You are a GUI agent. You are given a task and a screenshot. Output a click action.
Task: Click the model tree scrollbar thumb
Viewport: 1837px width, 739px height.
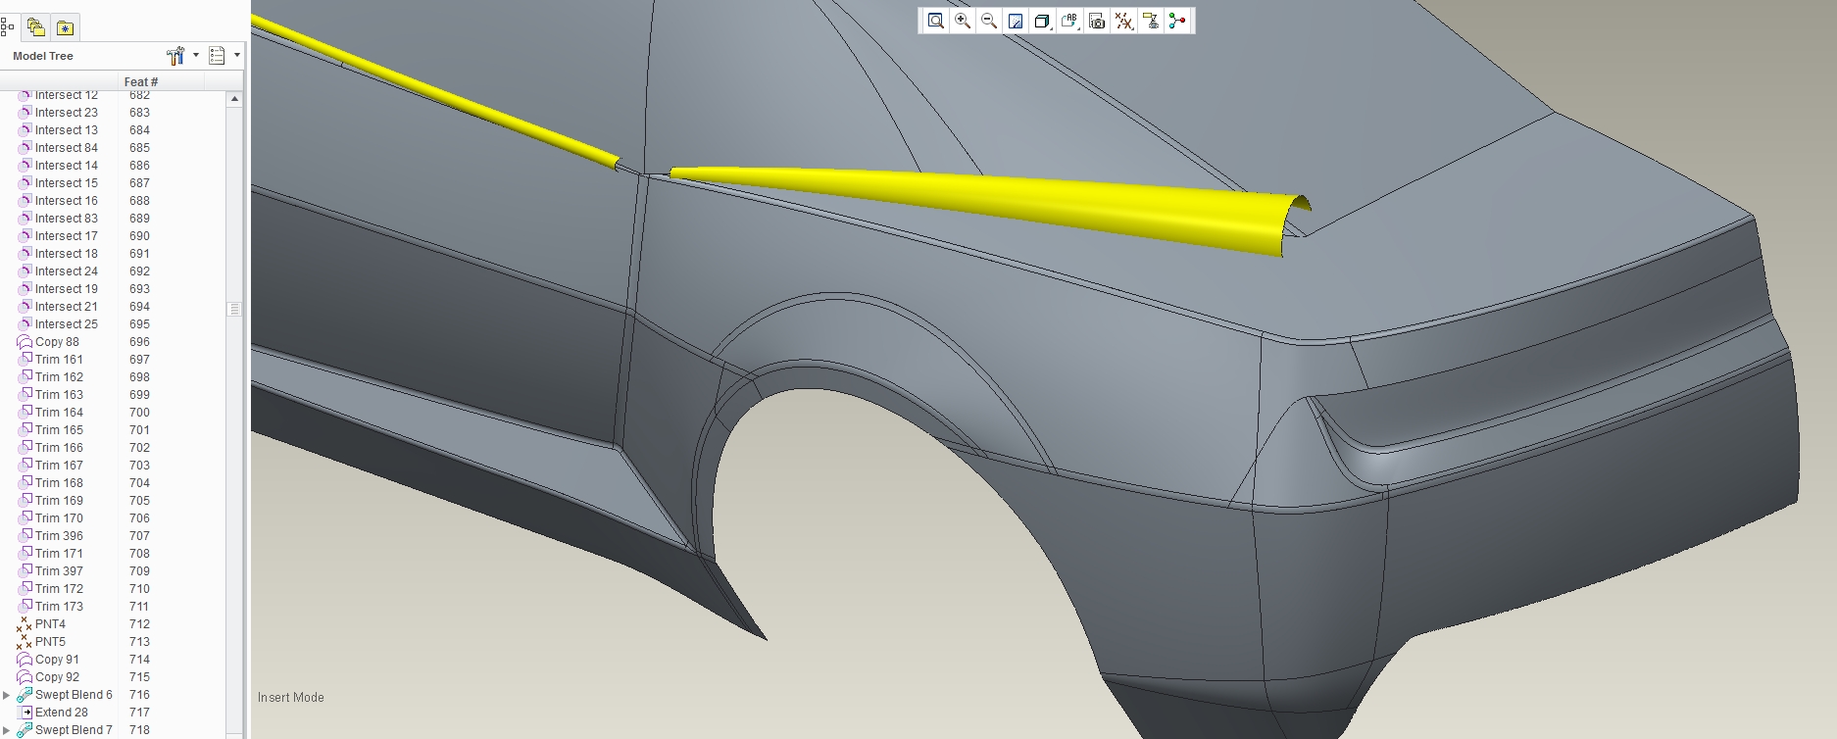click(x=234, y=309)
